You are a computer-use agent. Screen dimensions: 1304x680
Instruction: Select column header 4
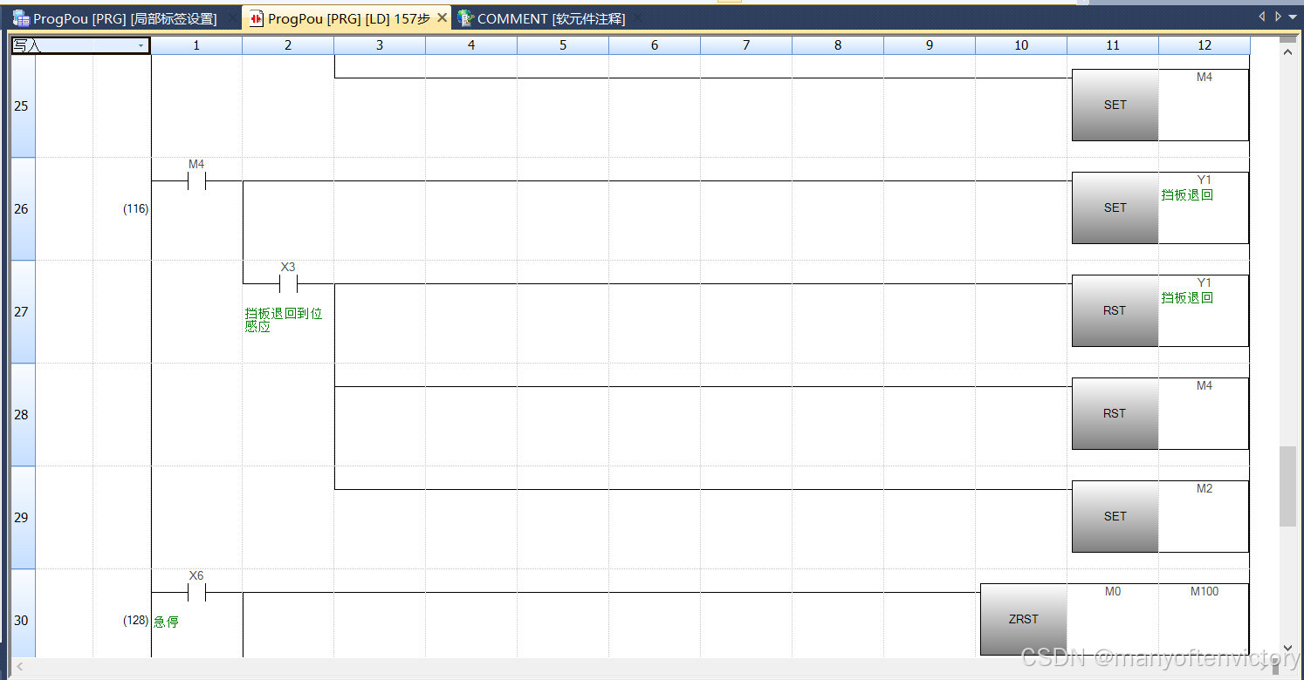coord(471,45)
